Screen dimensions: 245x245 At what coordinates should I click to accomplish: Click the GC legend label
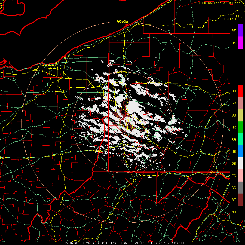coord(234,188)
